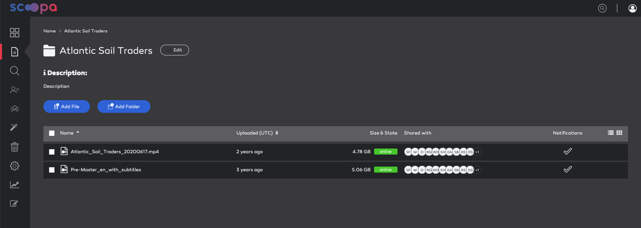641x228 pixels.
Task: Go to Home in breadcrumb
Action: [x=49, y=31]
